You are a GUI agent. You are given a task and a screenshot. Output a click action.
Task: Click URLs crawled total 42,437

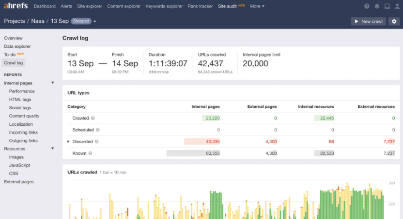[x=211, y=64]
